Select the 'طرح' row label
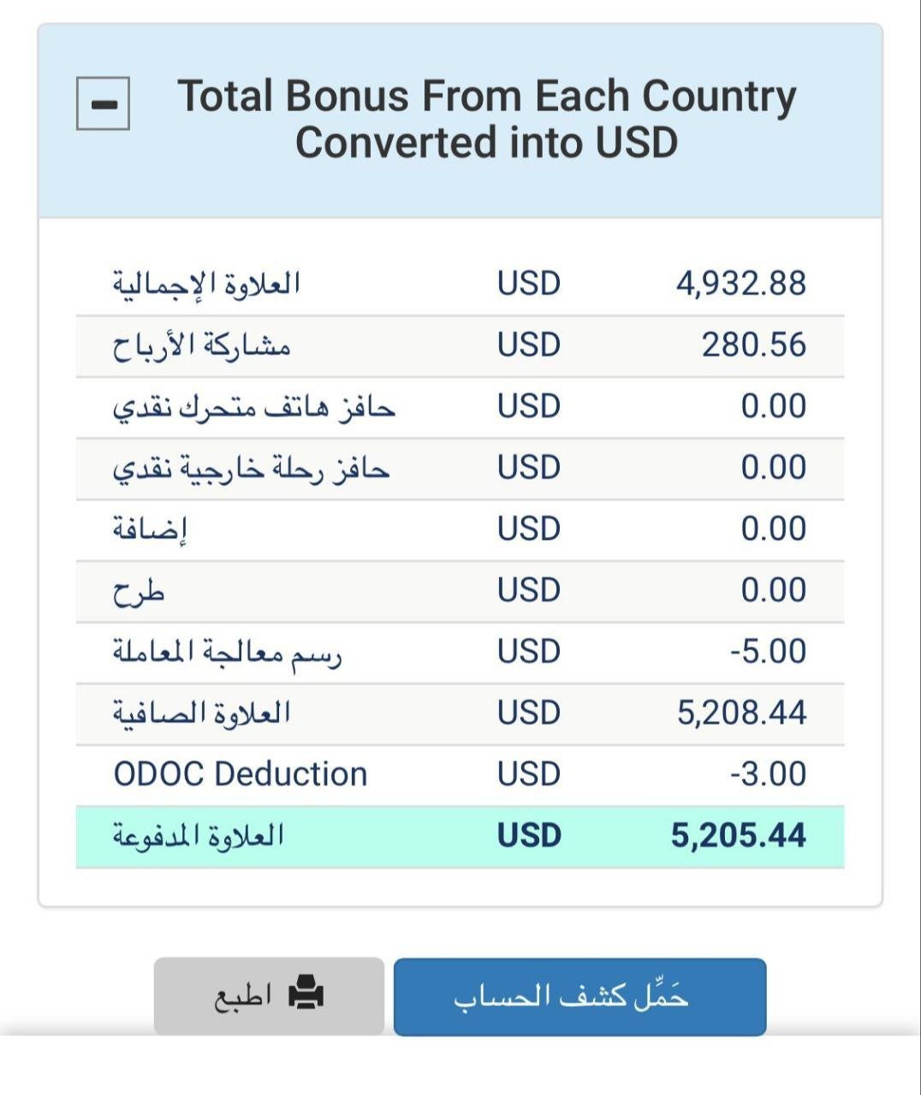Screen dimensions: 921x1095 click(x=139, y=591)
